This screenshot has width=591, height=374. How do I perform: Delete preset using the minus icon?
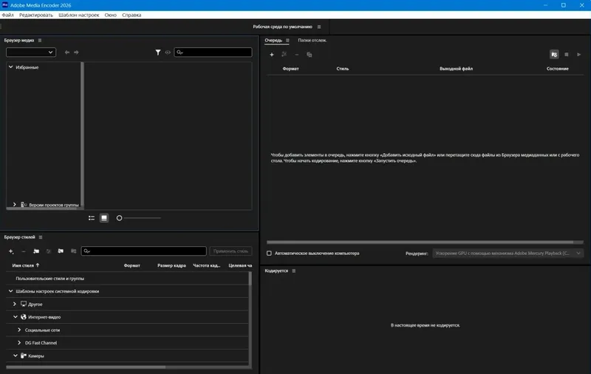point(24,251)
